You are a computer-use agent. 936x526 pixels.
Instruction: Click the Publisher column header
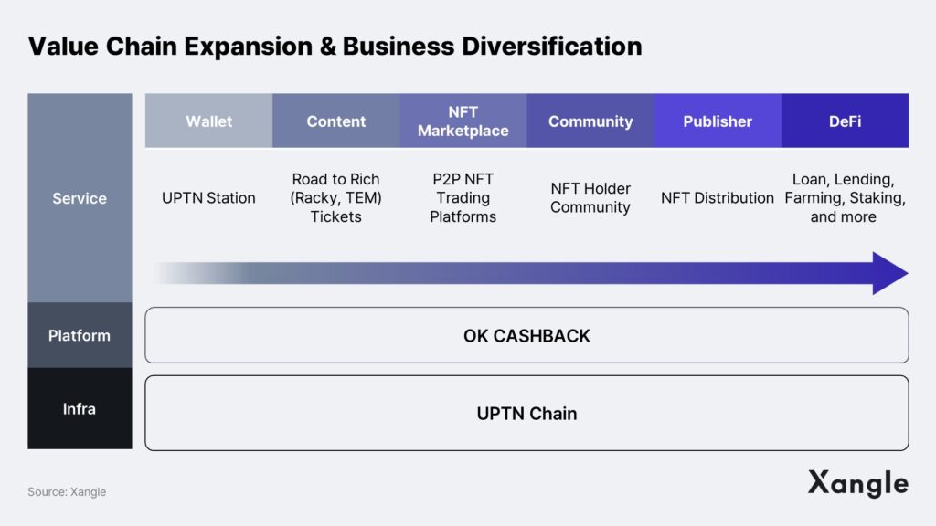(718, 121)
